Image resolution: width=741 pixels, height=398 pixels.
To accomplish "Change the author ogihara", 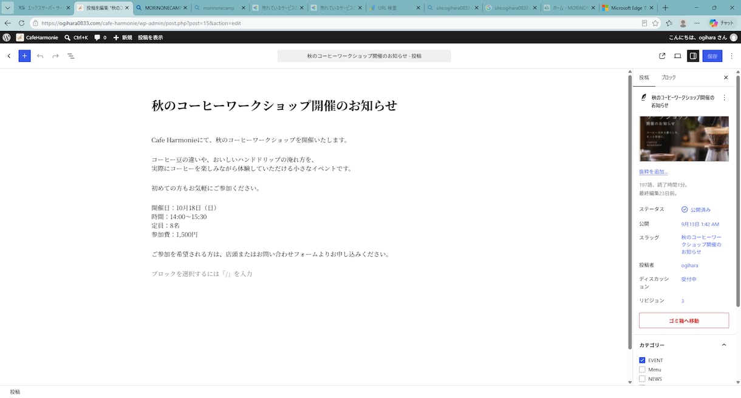I will 689,265.
